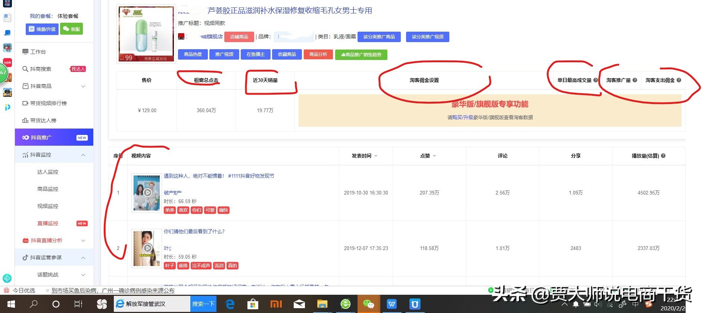
Task: Collapse the 抖音运营参谋 chevron
Action: coord(83,257)
